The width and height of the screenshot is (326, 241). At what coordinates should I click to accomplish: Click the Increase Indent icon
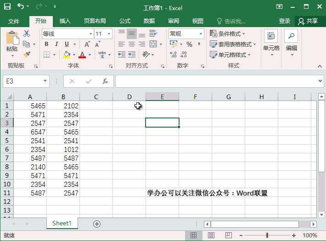132,55
